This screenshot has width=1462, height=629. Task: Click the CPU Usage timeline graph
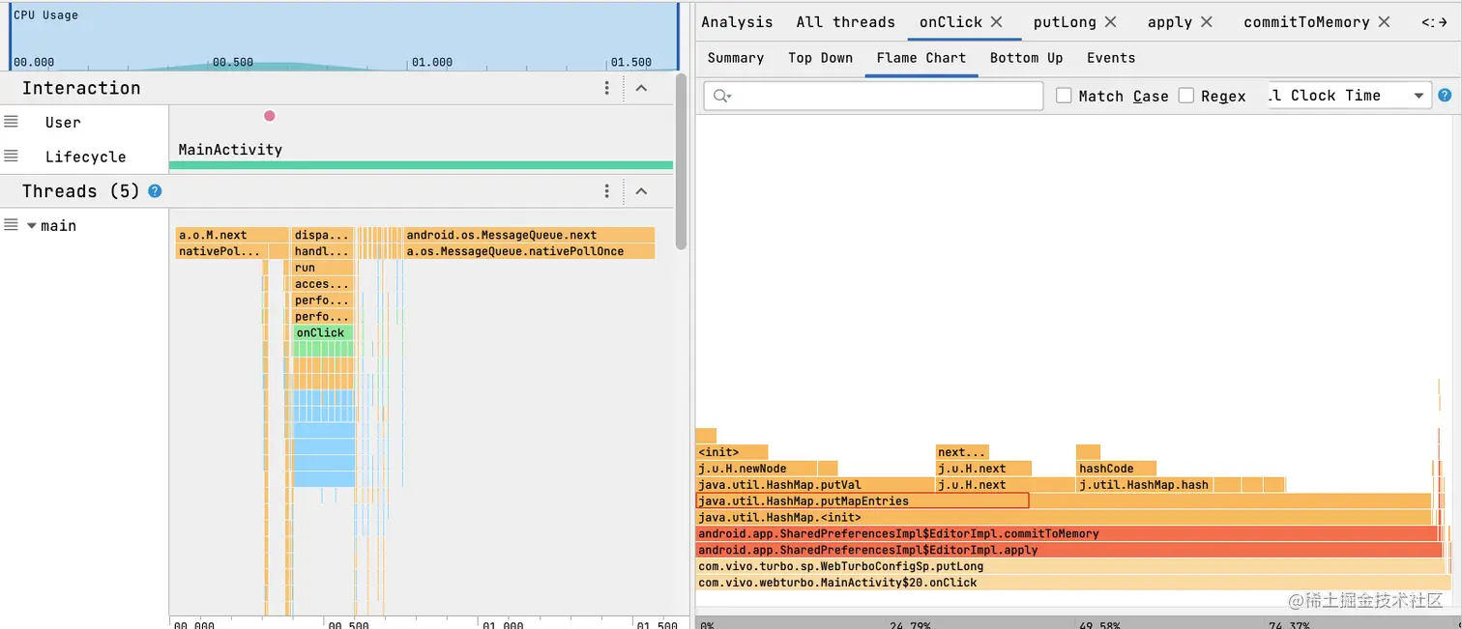coord(344,38)
